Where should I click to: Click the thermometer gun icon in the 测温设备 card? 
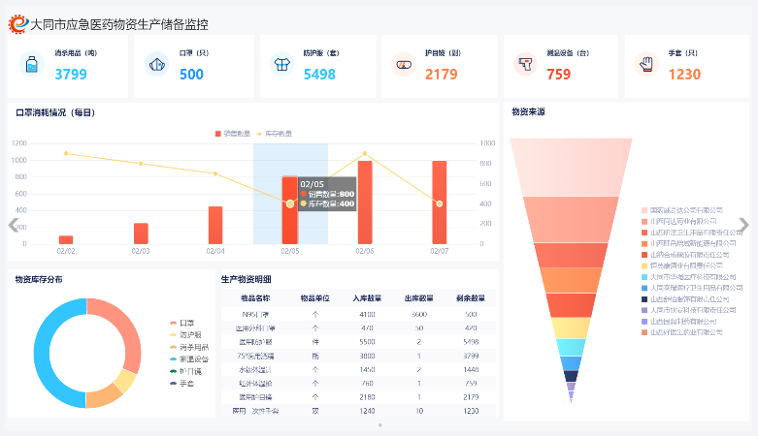click(525, 66)
